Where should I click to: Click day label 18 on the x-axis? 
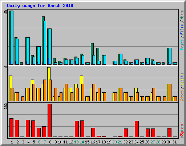[104, 142]
